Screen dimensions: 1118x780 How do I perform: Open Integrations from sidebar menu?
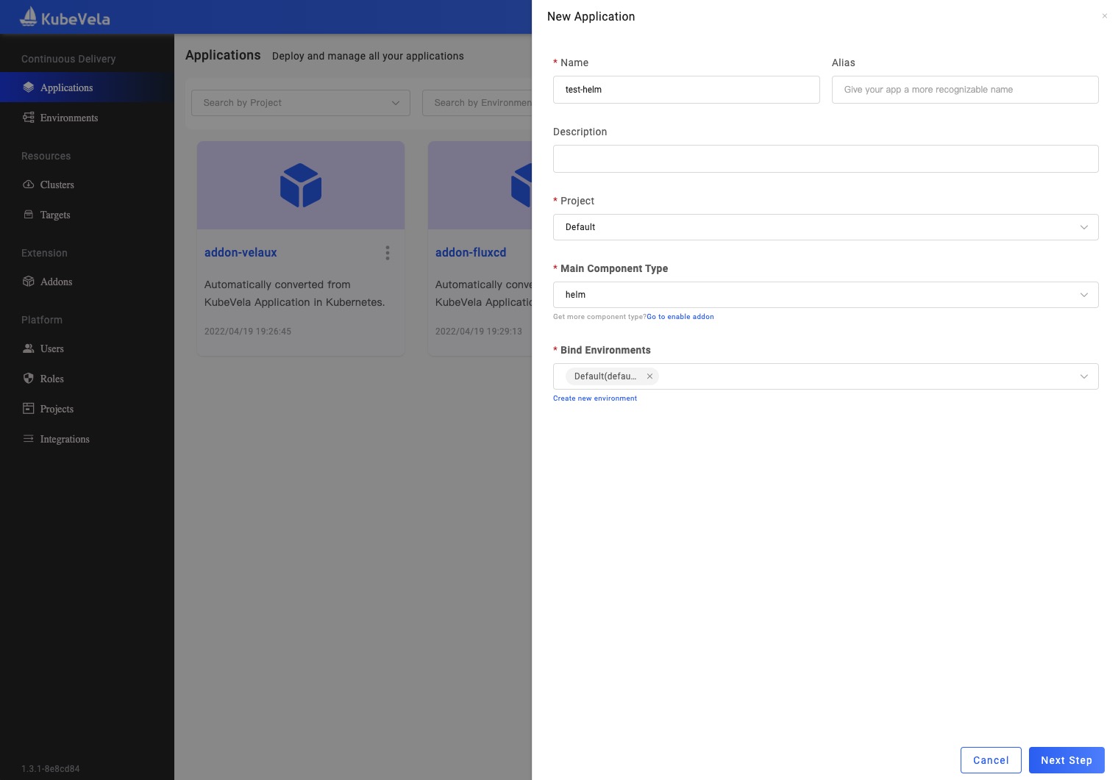65,439
